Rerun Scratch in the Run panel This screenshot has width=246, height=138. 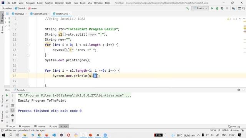7,95
